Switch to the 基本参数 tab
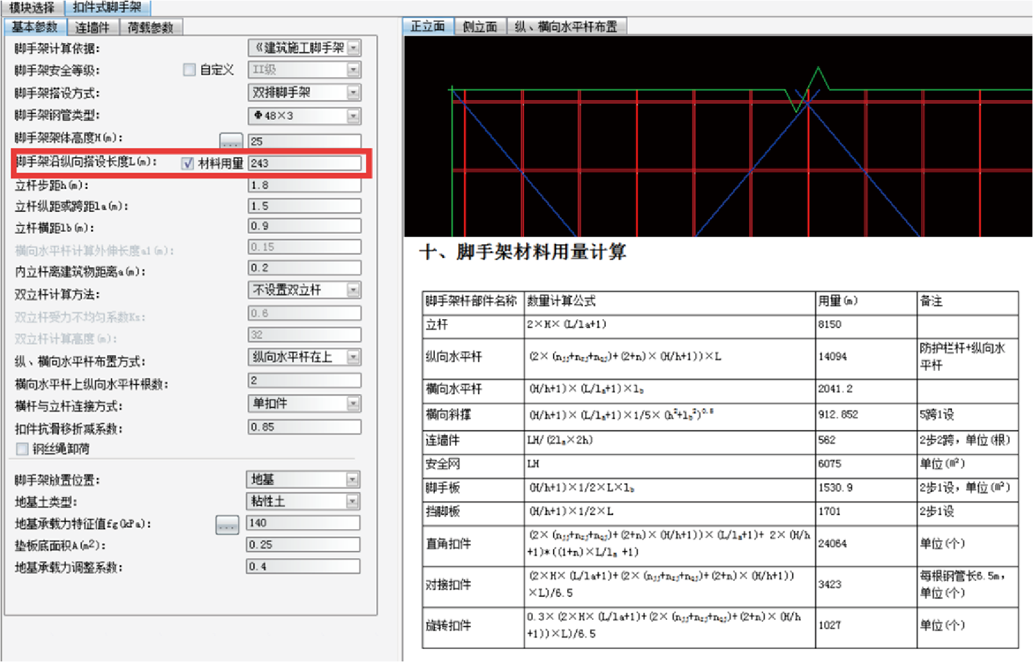This screenshot has height=662, width=1033. (x=34, y=27)
